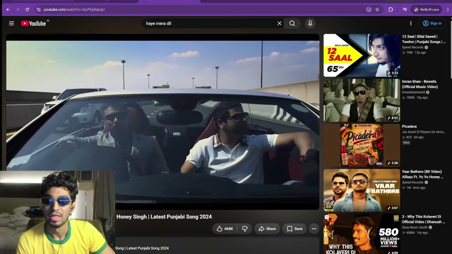This screenshot has height=254, width=452.
Task: Open YouTube settings three-dot menu
Action: click(x=411, y=23)
